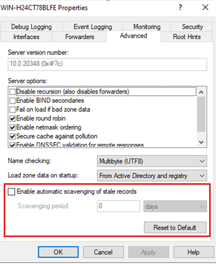This screenshot has height=264, width=216.
Task: Enable automatic scavenging of stale records
Action: click(12, 192)
